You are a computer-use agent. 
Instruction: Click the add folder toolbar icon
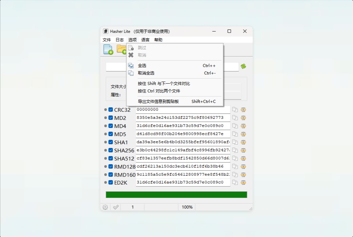click(x=122, y=49)
